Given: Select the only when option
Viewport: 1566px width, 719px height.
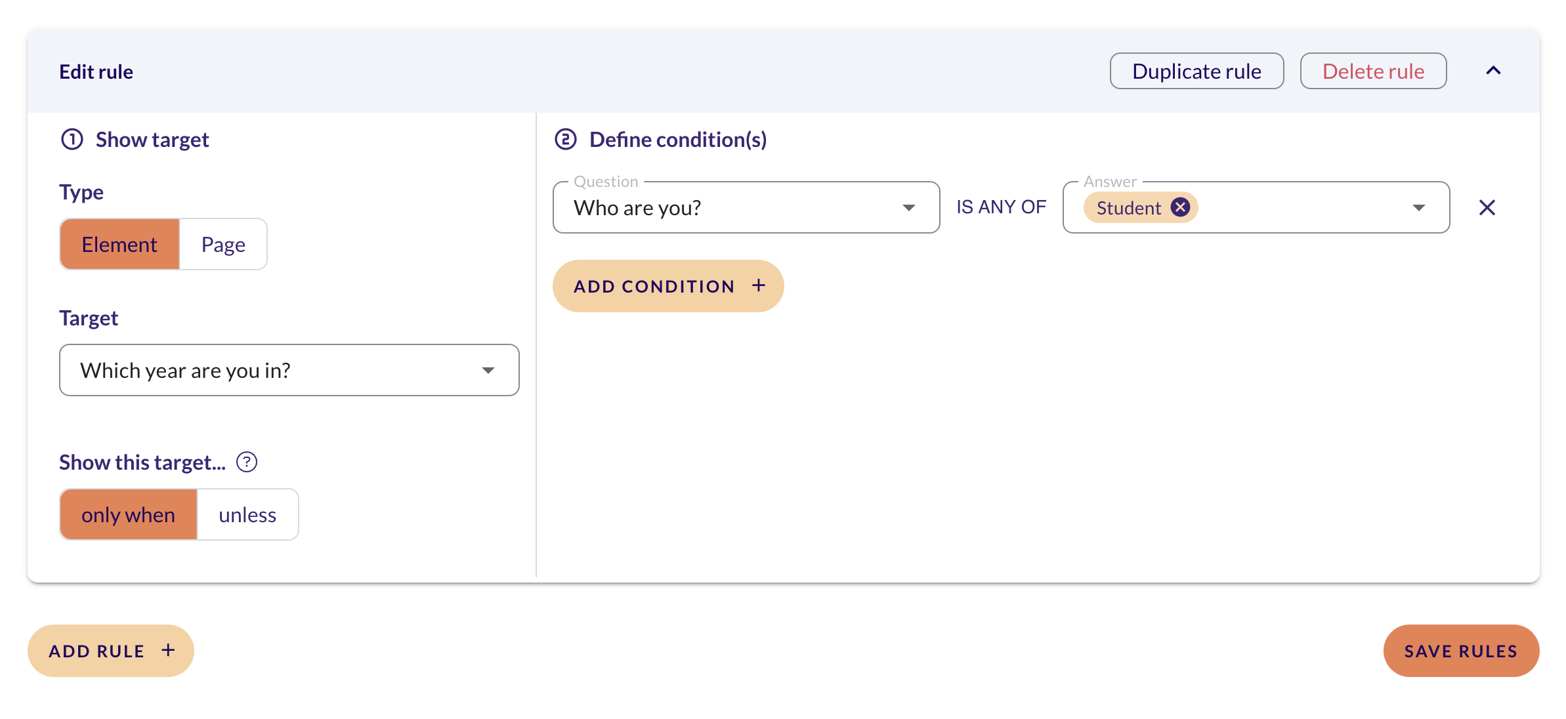Looking at the screenshot, I should [129, 514].
